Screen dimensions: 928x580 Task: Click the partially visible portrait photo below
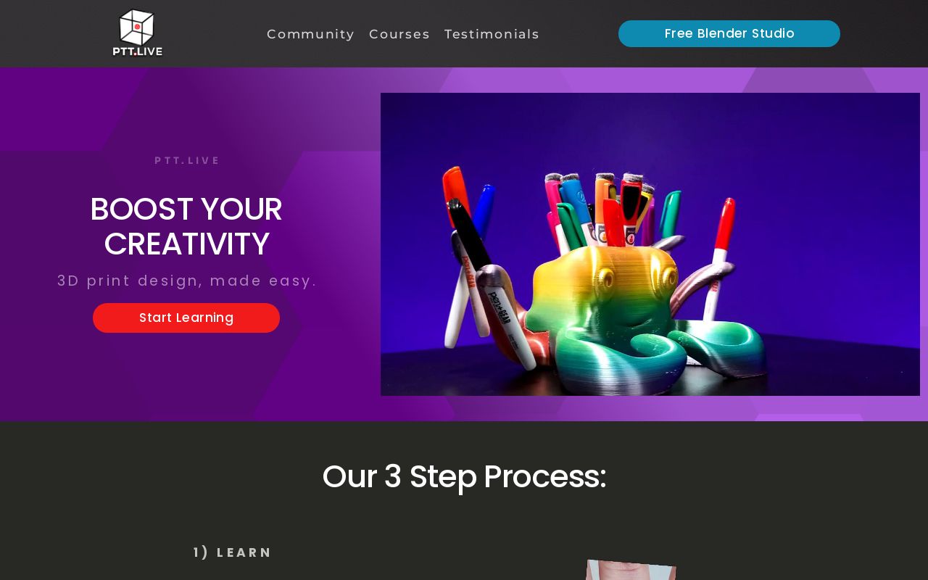[631, 570]
